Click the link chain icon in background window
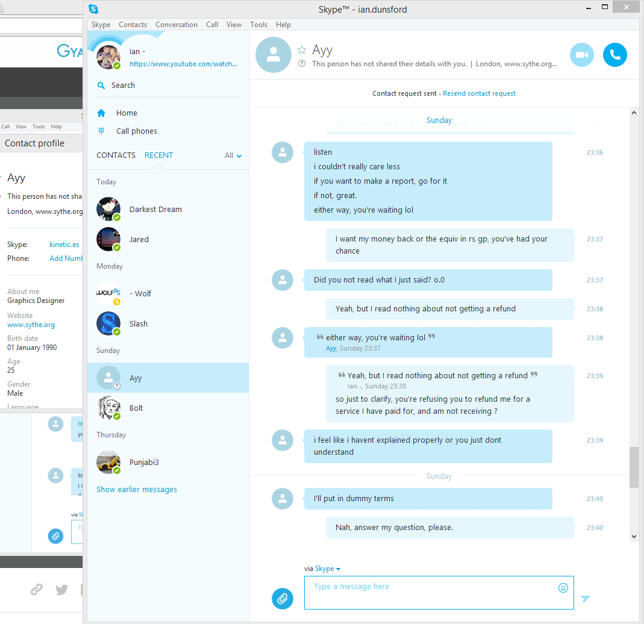This screenshot has height=624, width=644. [x=37, y=590]
